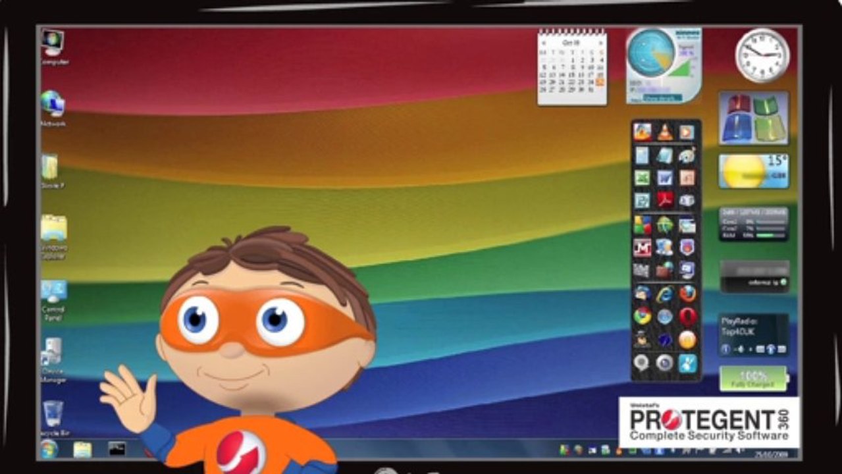Launch Mozilla Firefox from the dock
Viewport: 842px width, 474px height.
click(687, 294)
